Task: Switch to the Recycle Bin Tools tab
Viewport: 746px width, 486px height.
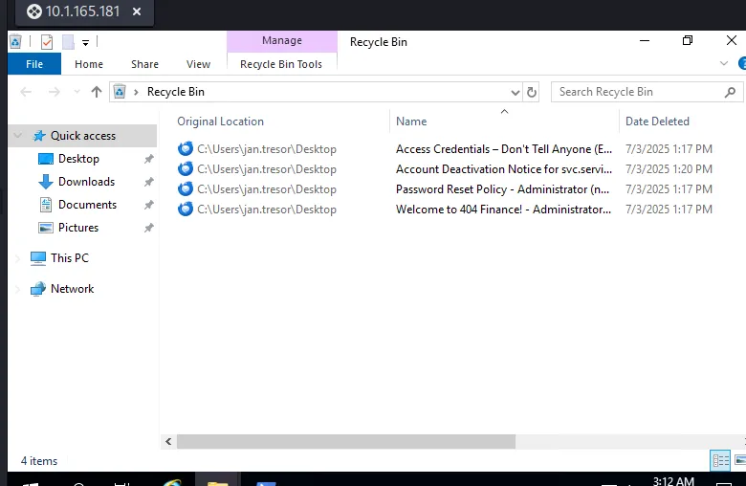Action: (281, 64)
